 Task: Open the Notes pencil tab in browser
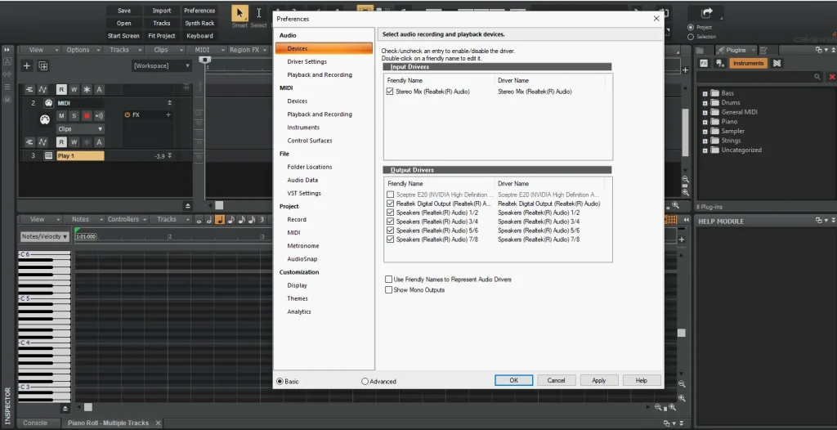tap(763, 50)
